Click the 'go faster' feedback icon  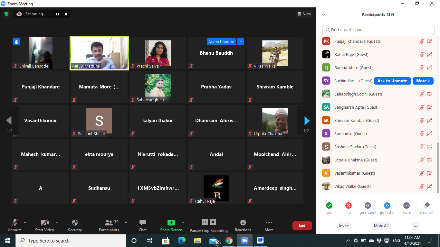387,206
